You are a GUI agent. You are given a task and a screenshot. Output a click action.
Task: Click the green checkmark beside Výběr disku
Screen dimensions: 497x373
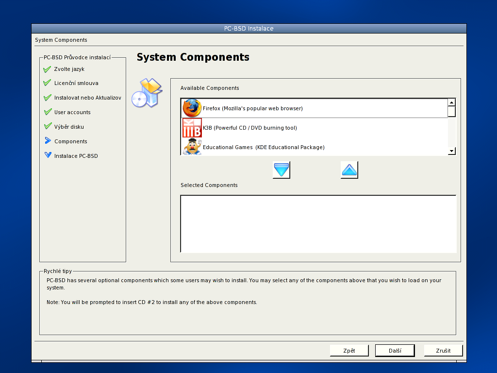coord(48,126)
